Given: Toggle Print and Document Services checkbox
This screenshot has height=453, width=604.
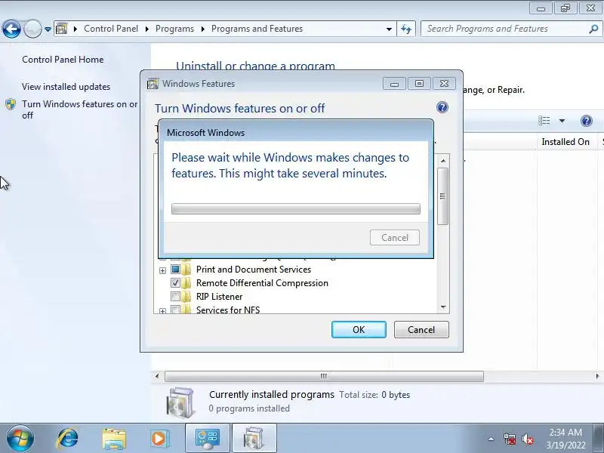Looking at the screenshot, I should tap(175, 269).
